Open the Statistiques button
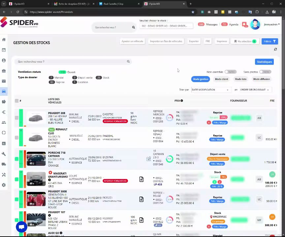The height and width of the screenshot is (237, 285). tap(264, 62)
